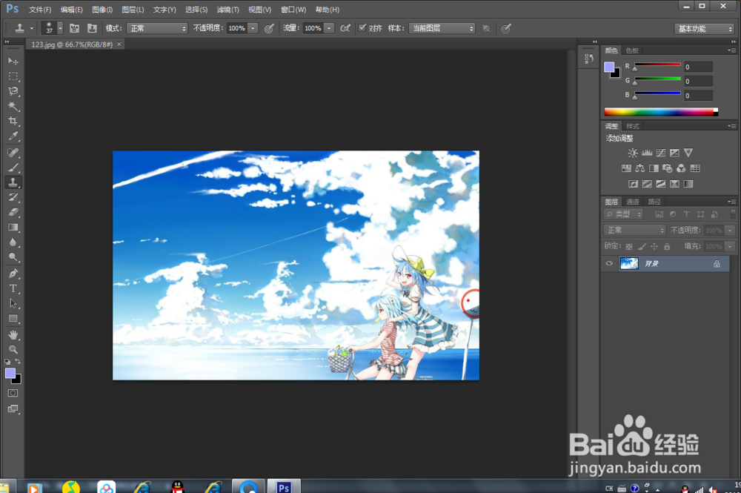Image resolution: width=741 pixels, height=493 pixels.
Task: Open the Brush panel toggle icon
Action: coord(74,28)
